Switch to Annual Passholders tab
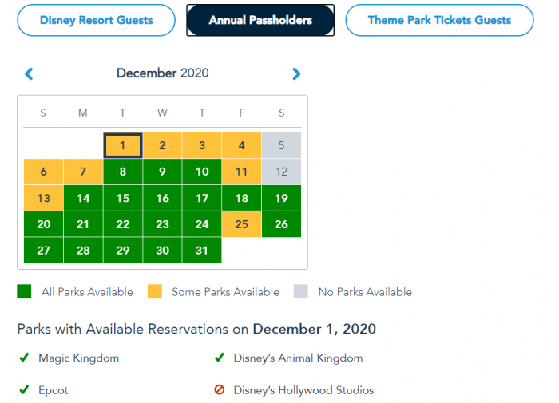Screen dimensions: 559x403 (x=260, y=20)
